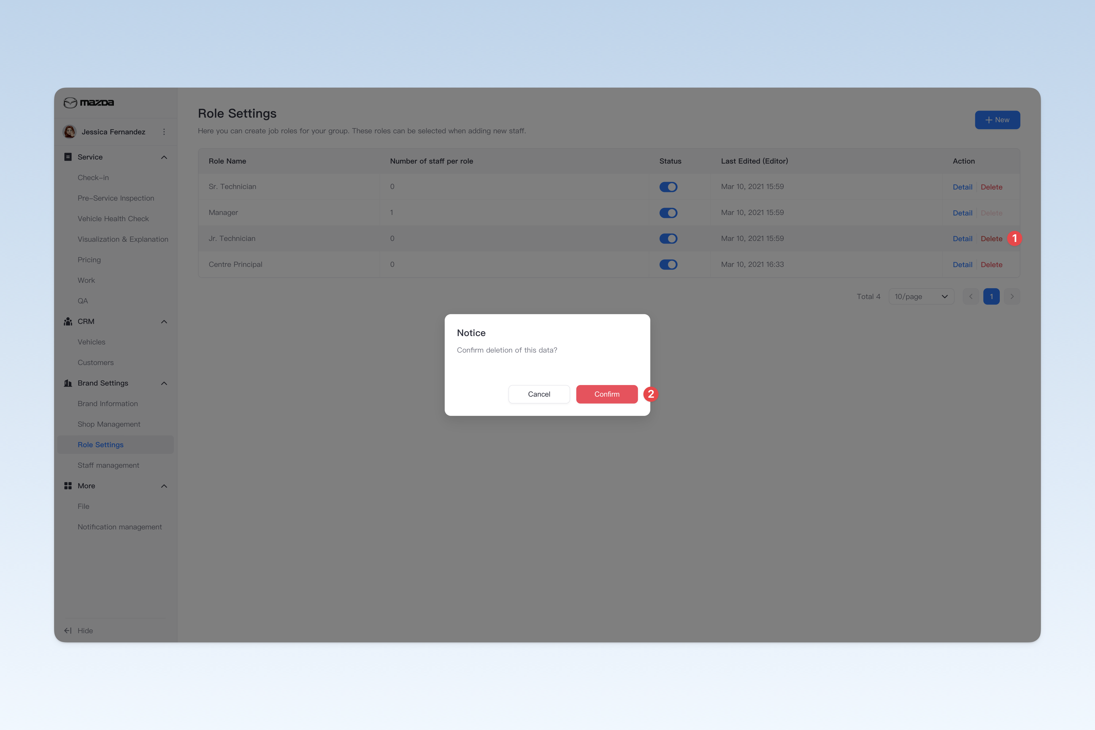
Task: Open Jessica Fernandez's three-dot menu
Action: pyautogui.click(x=164, y=132)
